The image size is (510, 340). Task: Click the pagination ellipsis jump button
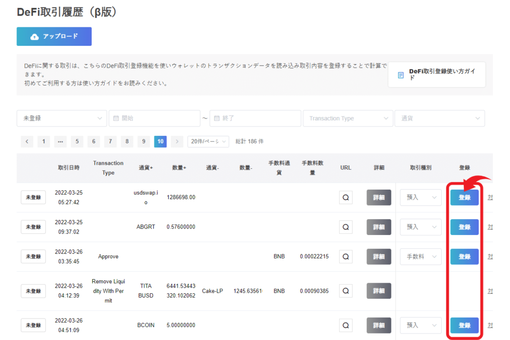60,141
